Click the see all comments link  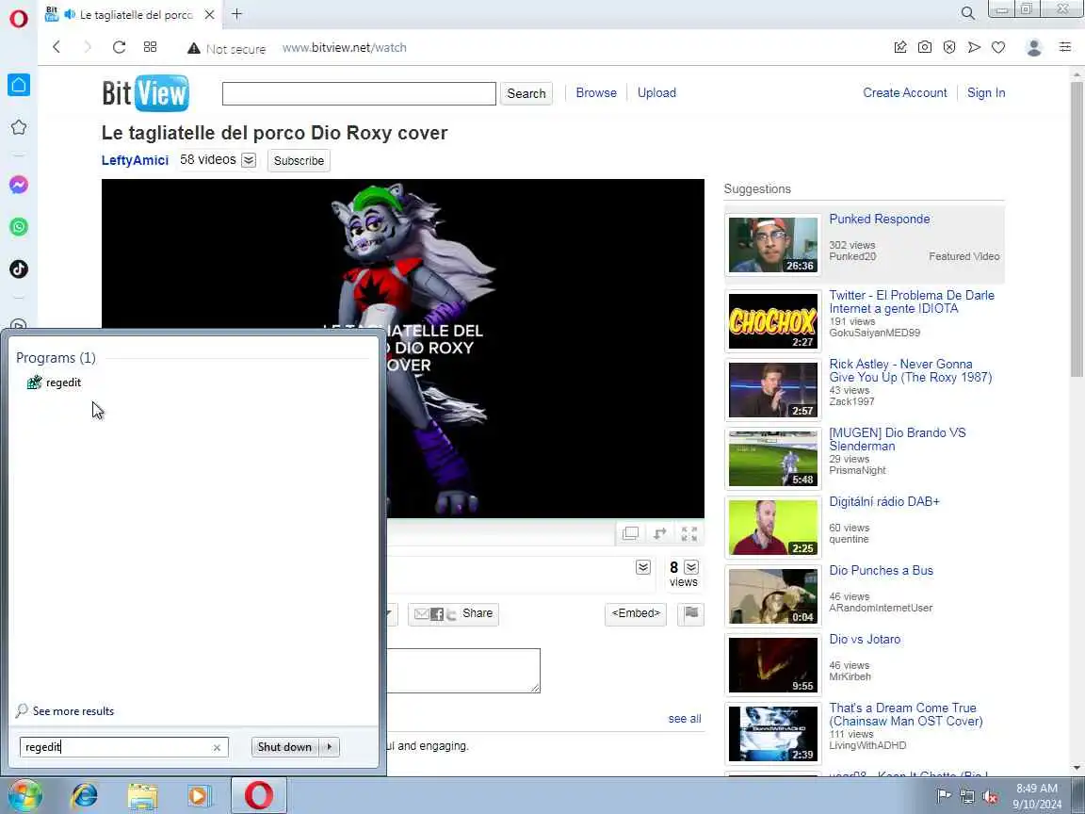pyautogui.click(x=685, y=719)
